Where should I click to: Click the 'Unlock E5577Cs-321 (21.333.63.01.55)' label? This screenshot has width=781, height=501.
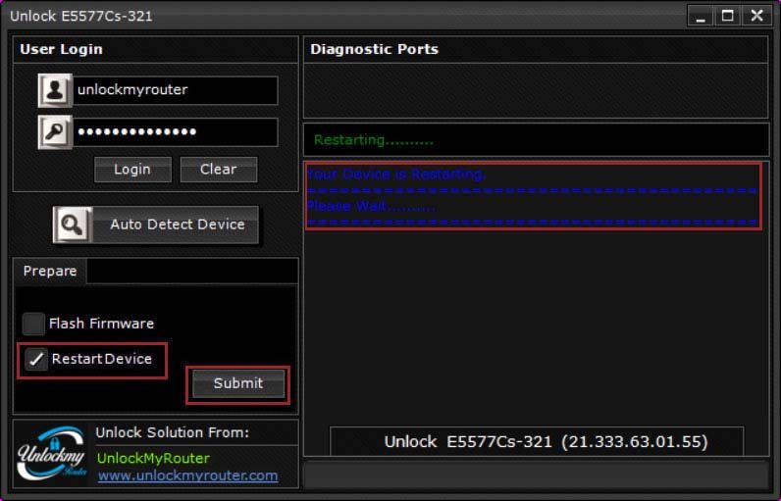[546, 442]
